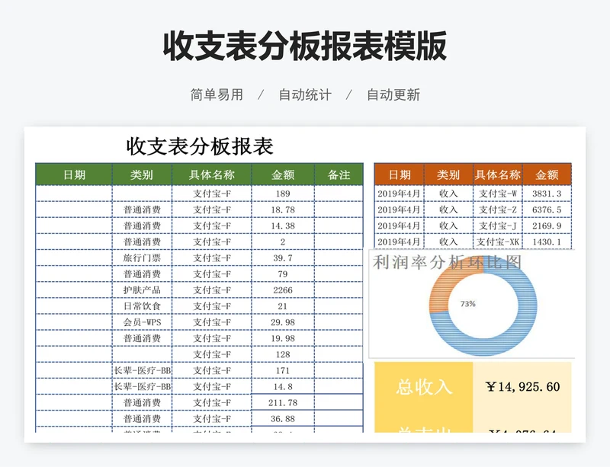This screenshot has height=467, width=610.
Task: Click the amount cell 36.88
Action: (283, 419)
